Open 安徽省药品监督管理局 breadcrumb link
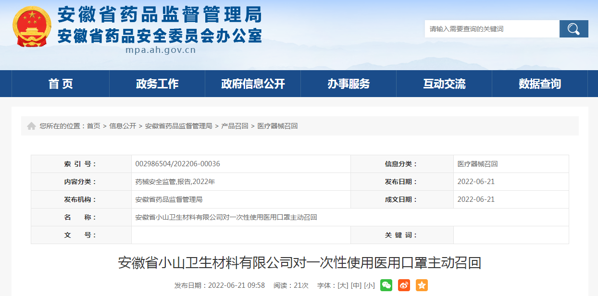 pos(179,126)
